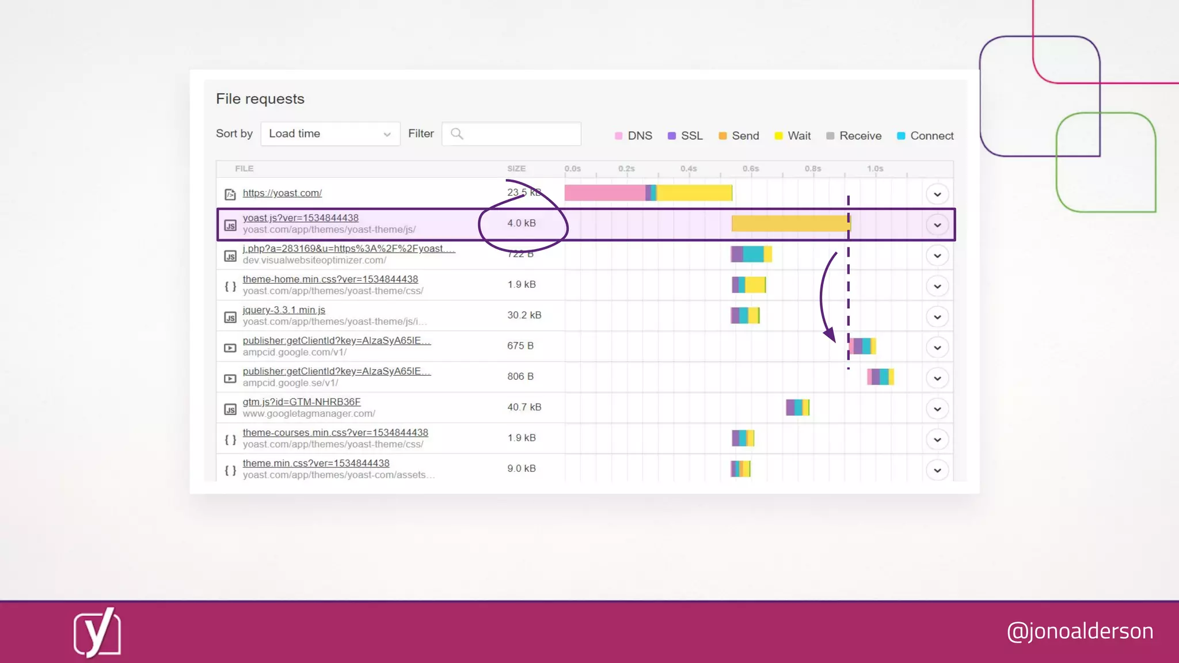1179x663 pixels.
Task: Click the SIZE column header
Action: tap(516, 169)
